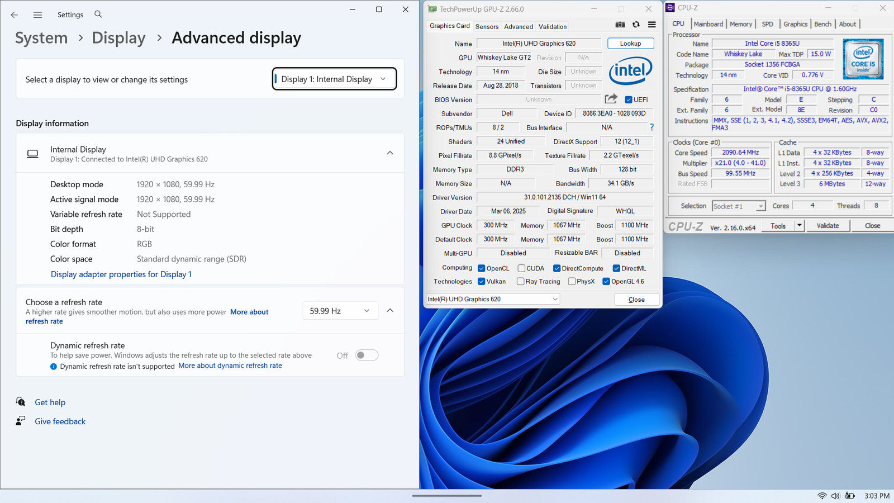894x503 pixels.
Task: Open the Settings navigation hamburger menu
Action: tap(37, 15)
